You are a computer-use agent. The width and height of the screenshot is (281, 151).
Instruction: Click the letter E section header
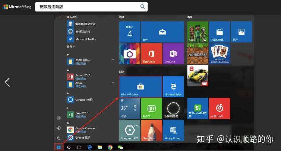[x=68, y=108]
